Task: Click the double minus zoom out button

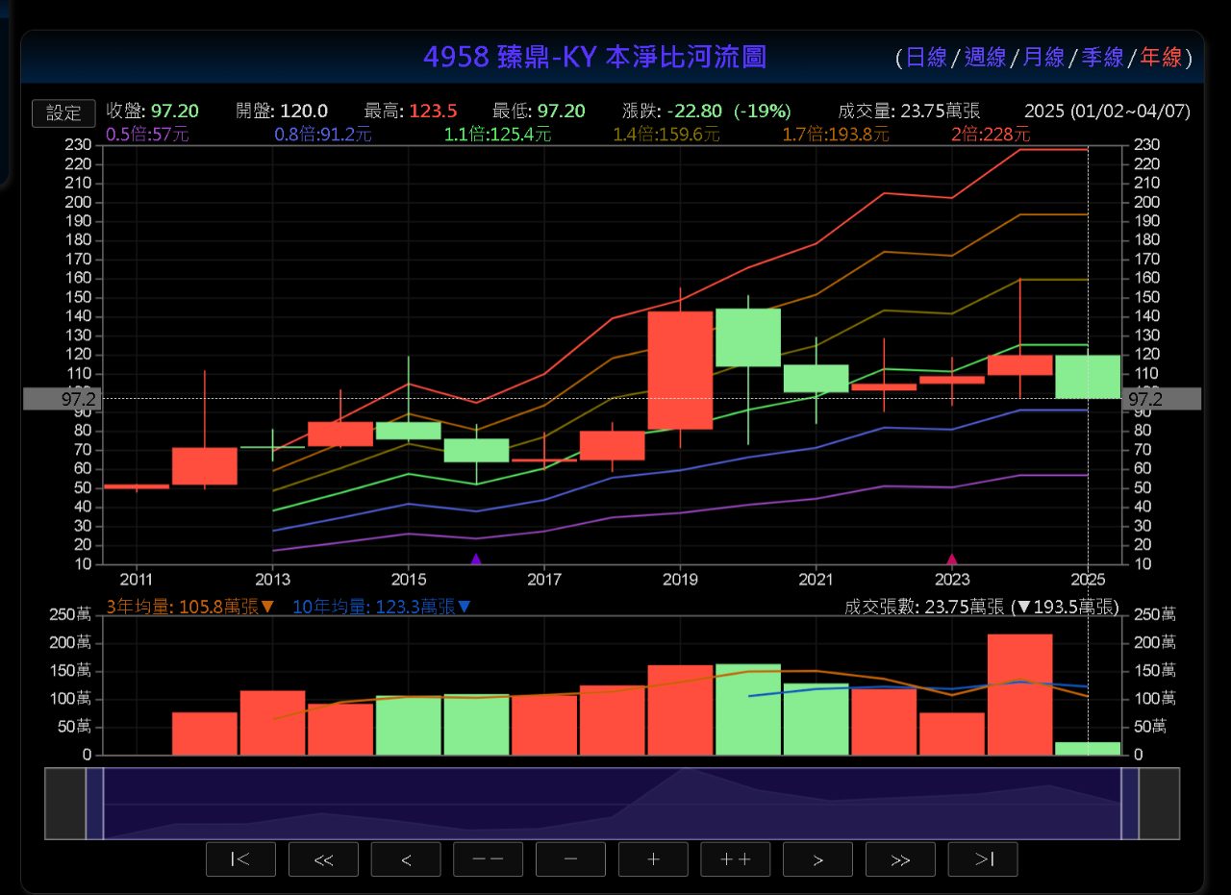Action: [489, 859]
